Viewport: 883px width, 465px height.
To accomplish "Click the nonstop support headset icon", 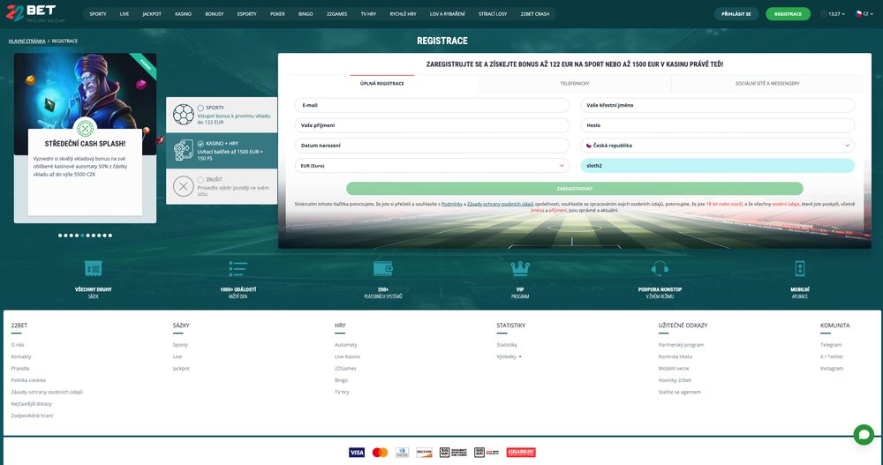I will pos(660,269).
